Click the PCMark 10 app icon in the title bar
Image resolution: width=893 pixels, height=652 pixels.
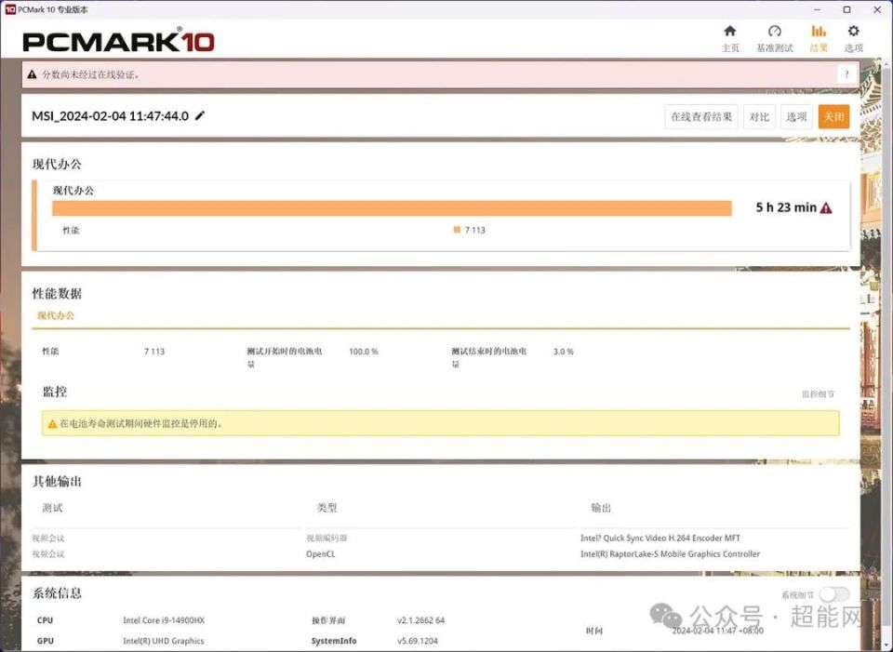click(x=9, y=9)
